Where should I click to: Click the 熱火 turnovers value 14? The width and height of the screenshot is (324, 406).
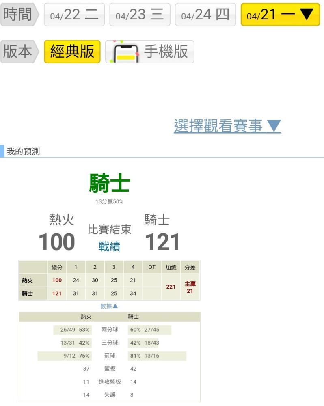(86, 395)
